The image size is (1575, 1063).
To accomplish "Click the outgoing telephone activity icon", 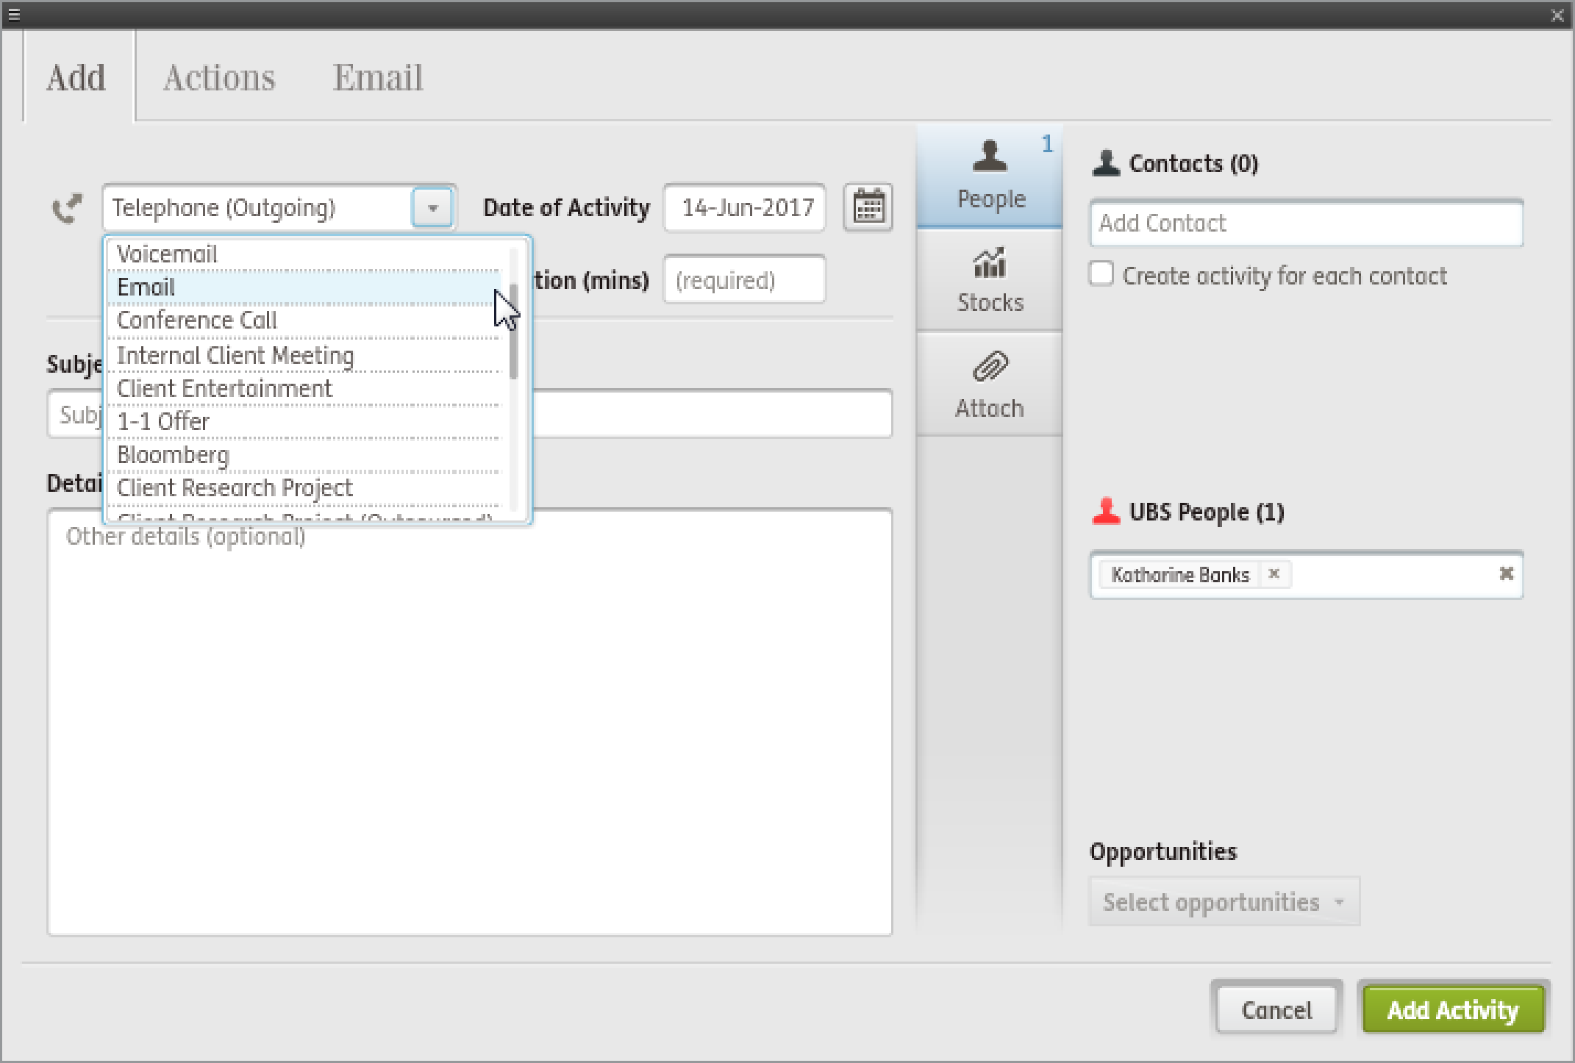I will click(x=67, y=209).
